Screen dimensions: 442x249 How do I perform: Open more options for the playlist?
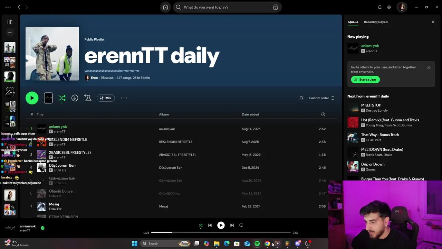(x=124, y=98)
